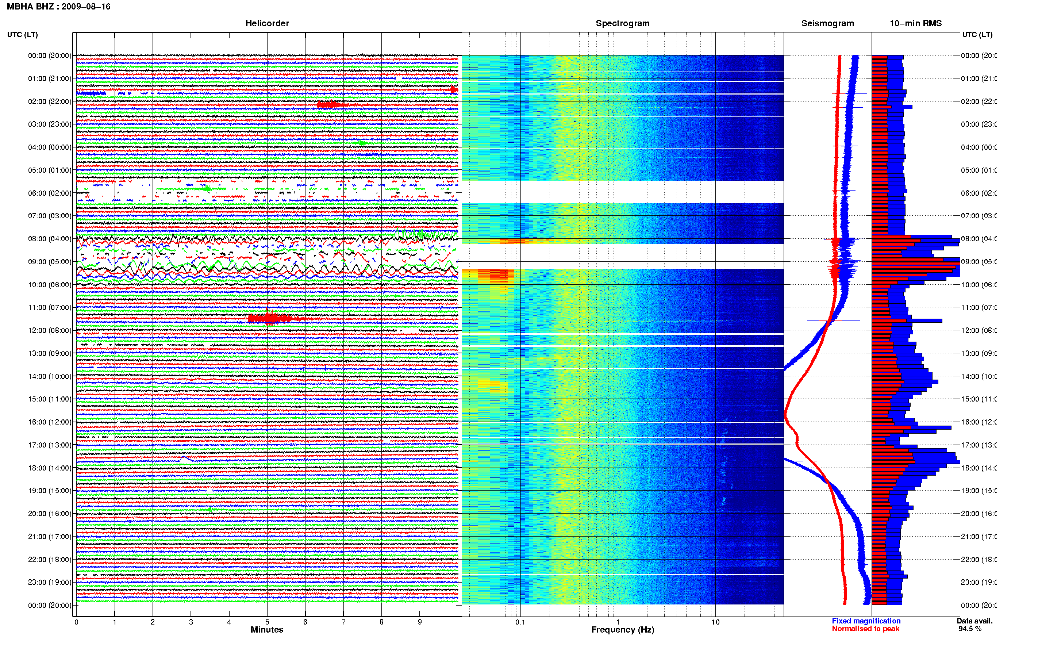1038x649 pixels.
Task: Click the plot title MBHA BHZ : 2009-08-16
Action: (59, 7)
